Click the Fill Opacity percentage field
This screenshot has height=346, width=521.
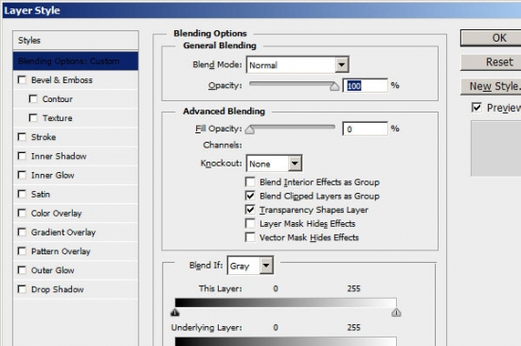tap(365, 129)
